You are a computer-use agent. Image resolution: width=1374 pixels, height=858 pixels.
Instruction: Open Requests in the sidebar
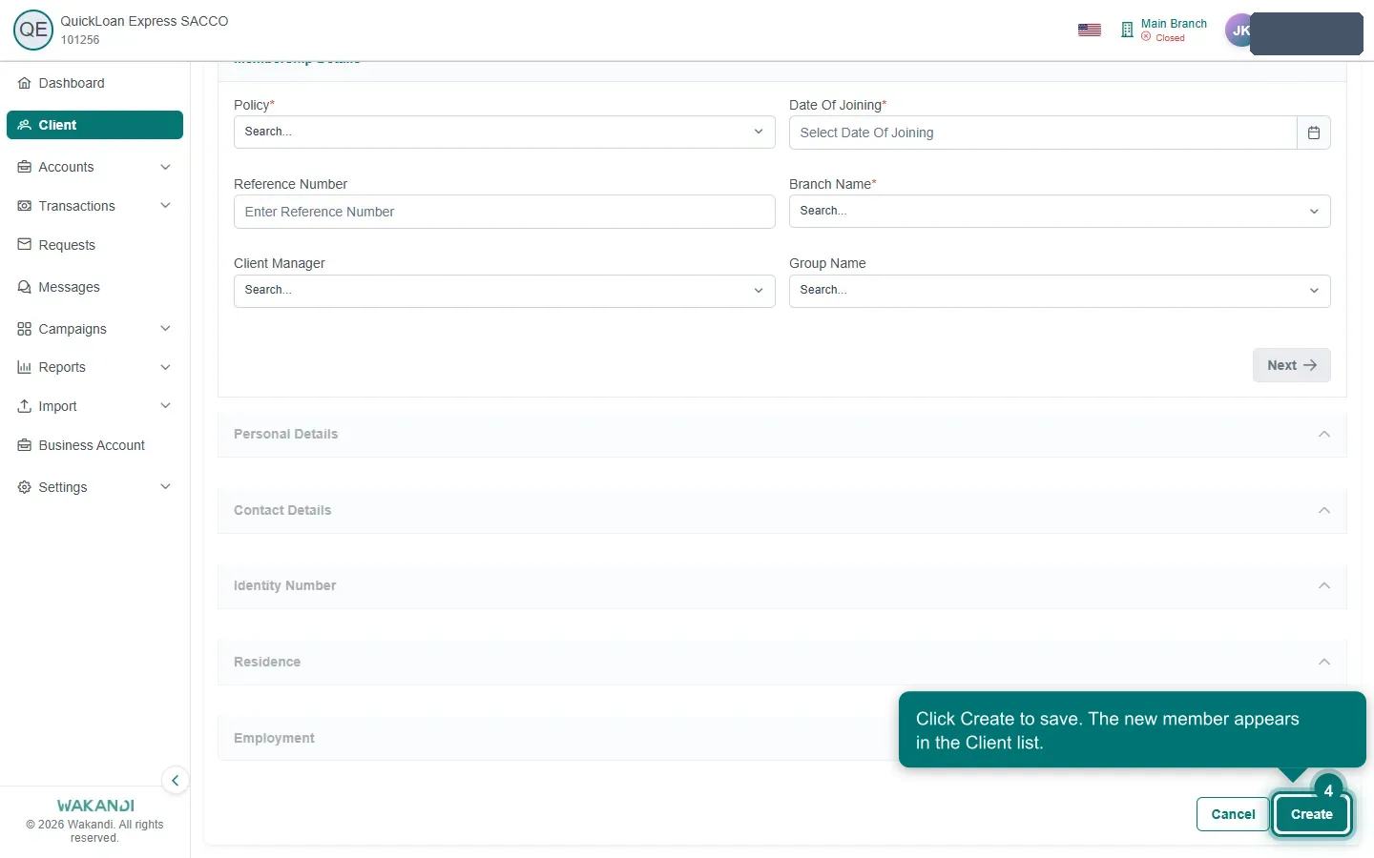pos(94,245)
